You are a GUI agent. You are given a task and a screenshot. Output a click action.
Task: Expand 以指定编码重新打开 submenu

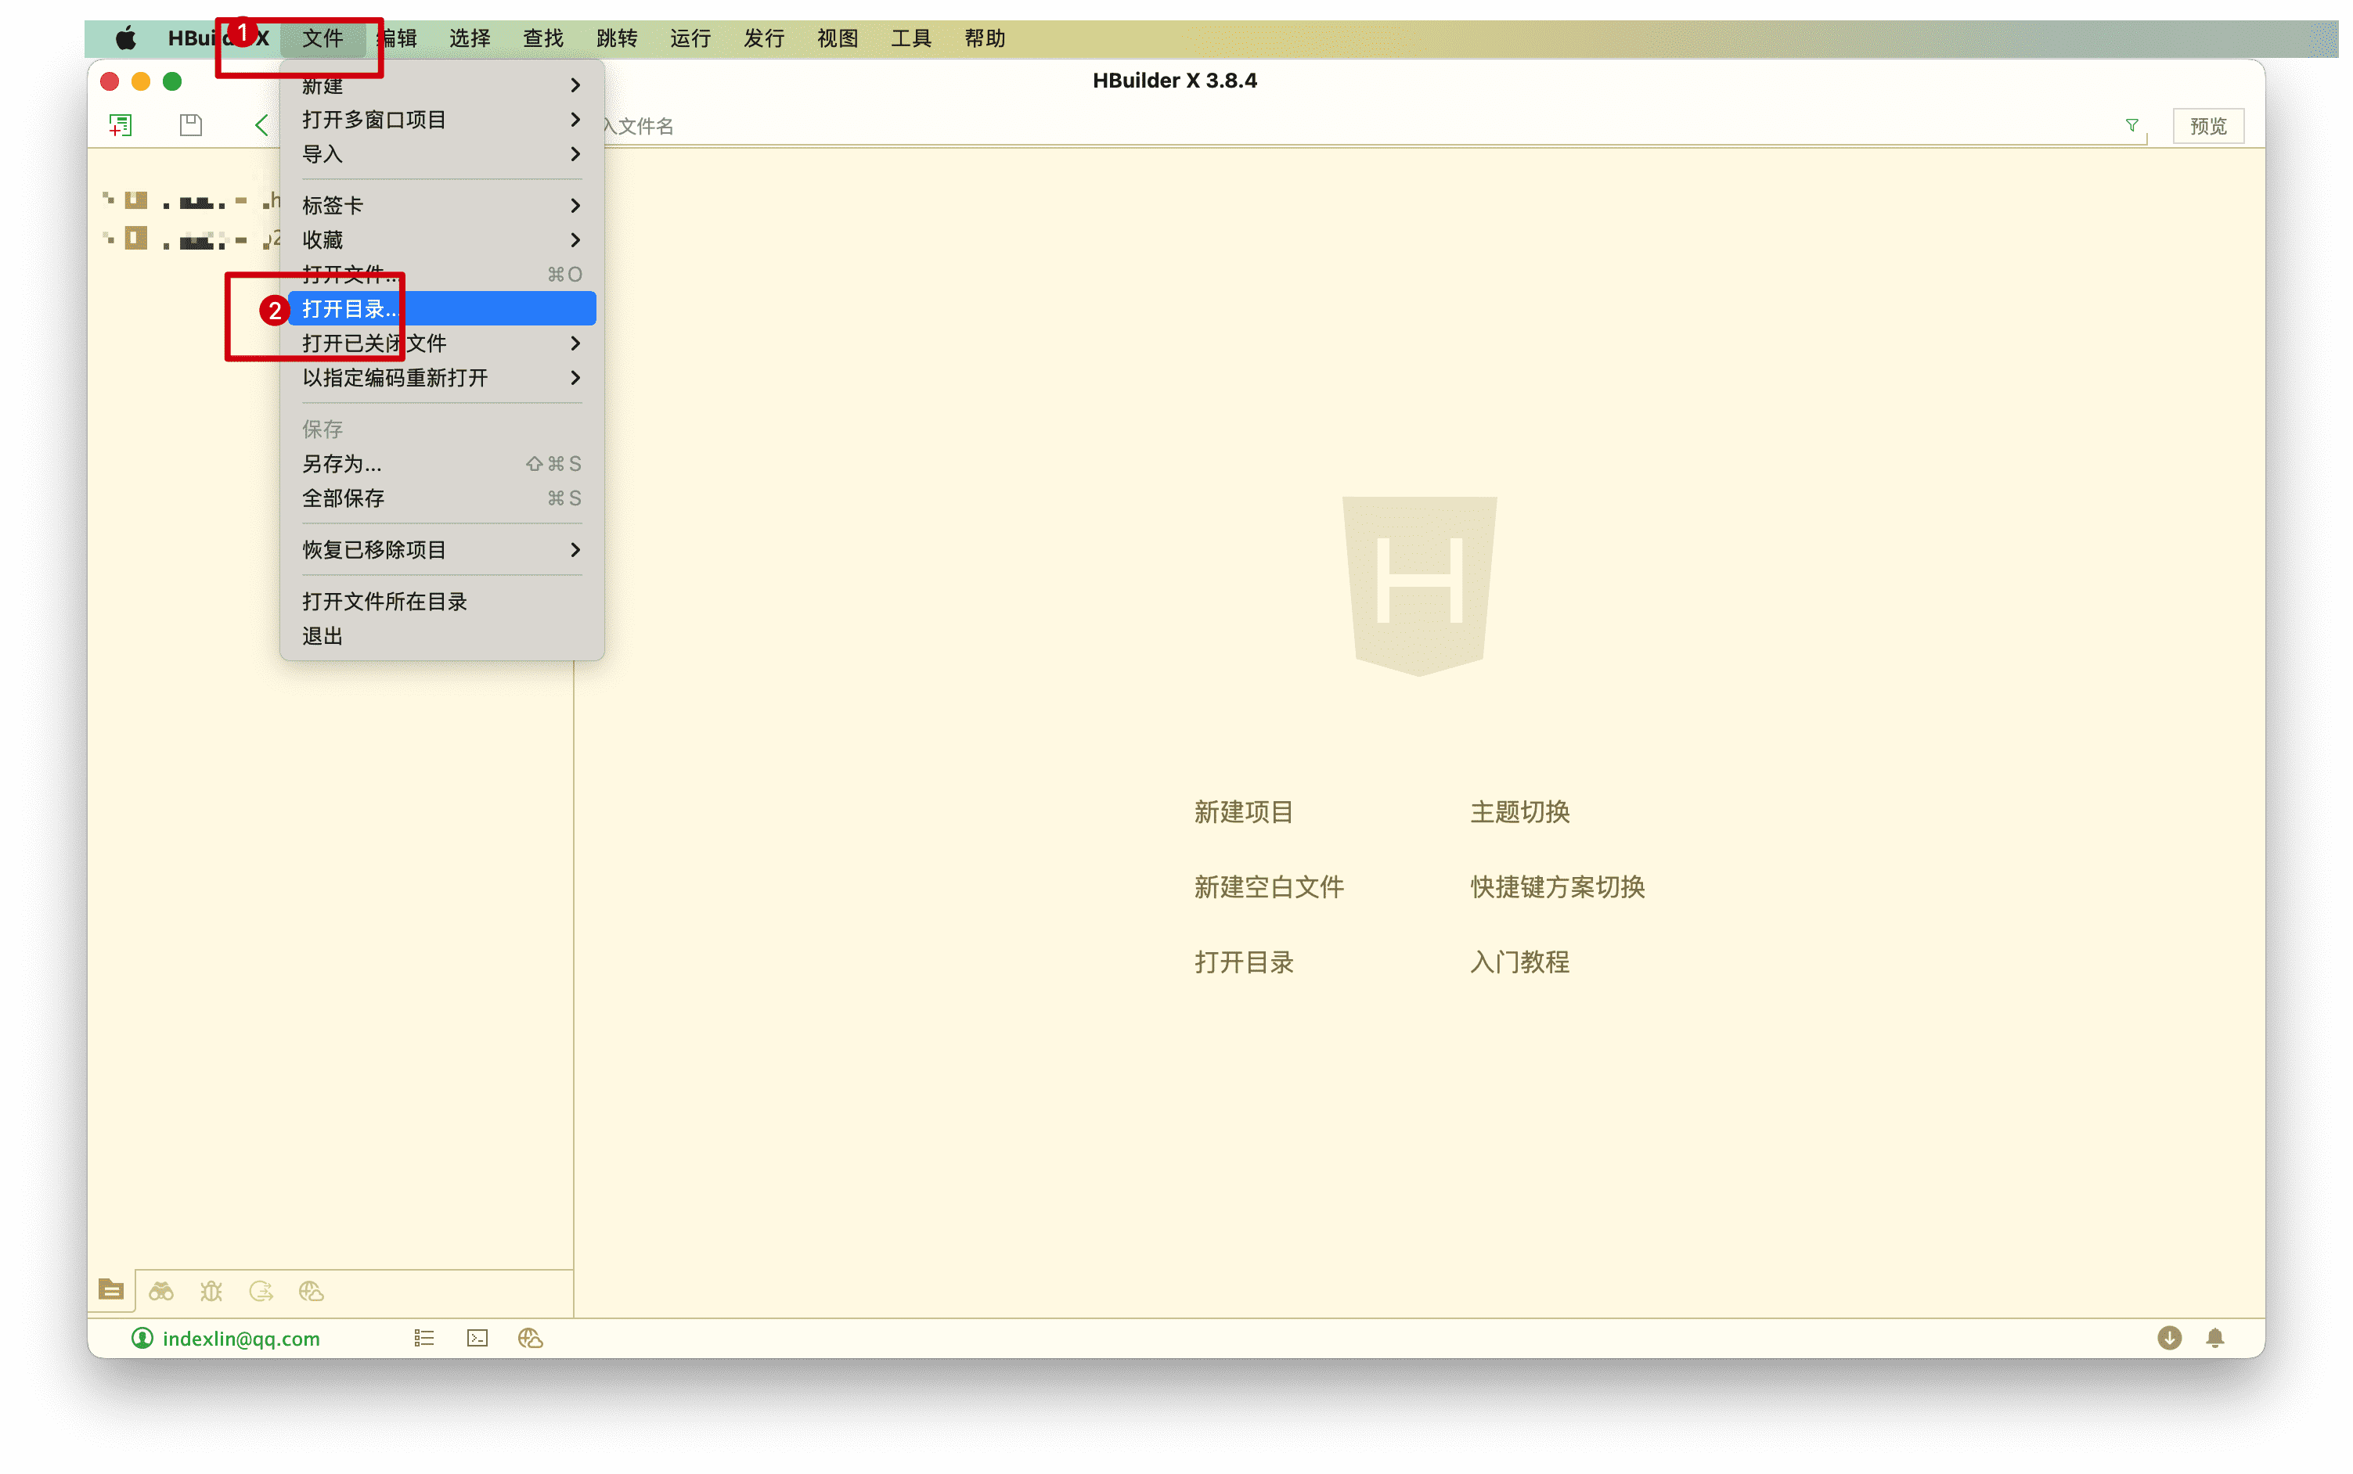(x=441, y=377)
